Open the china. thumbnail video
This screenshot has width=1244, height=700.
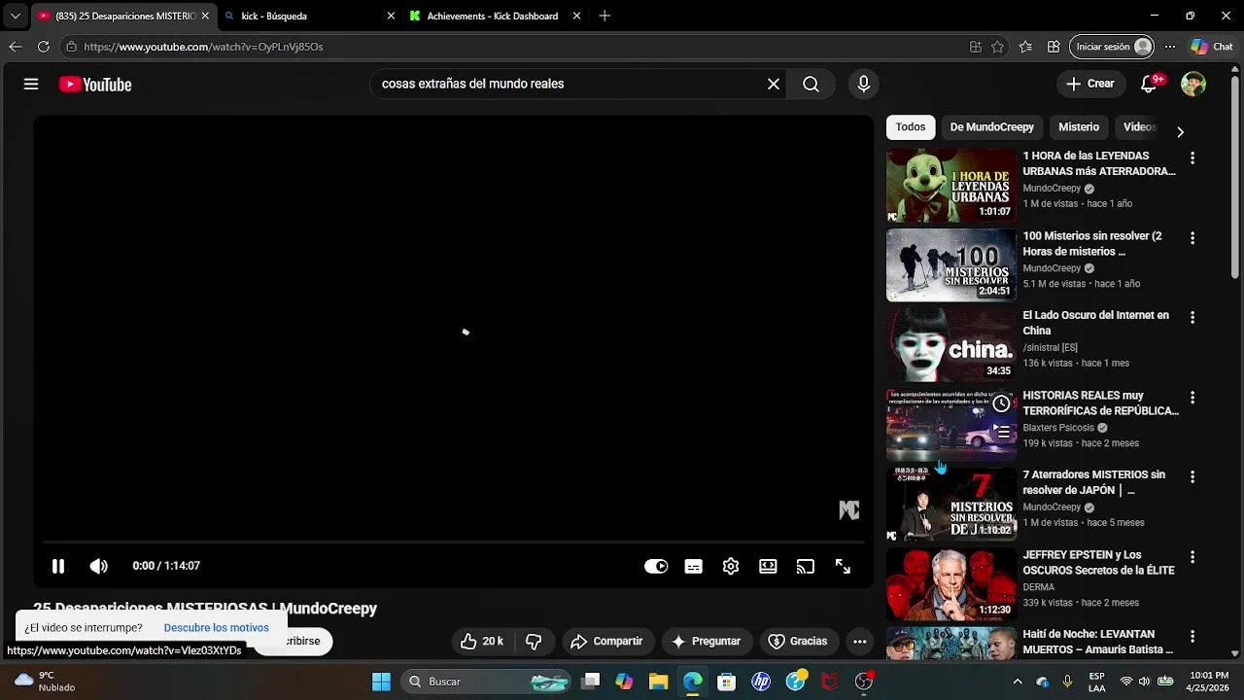coord(951,344)
